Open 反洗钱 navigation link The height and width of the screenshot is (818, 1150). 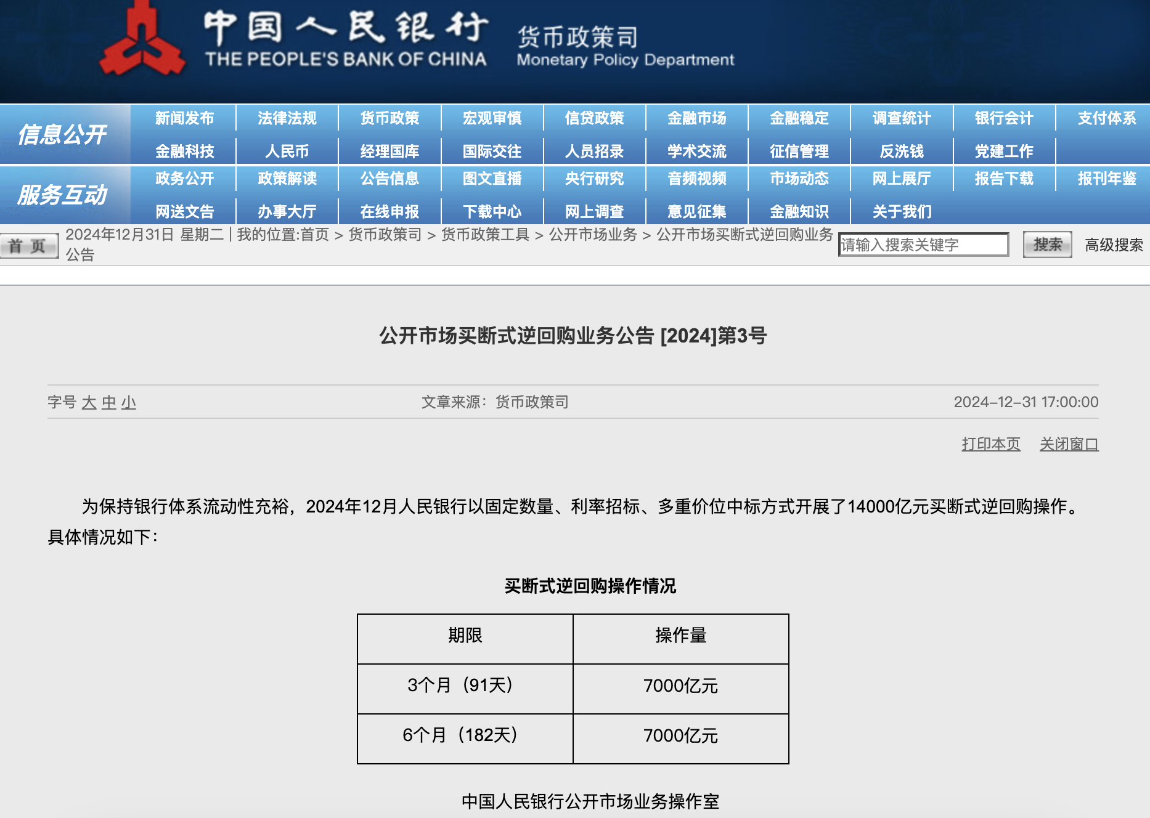901,152
